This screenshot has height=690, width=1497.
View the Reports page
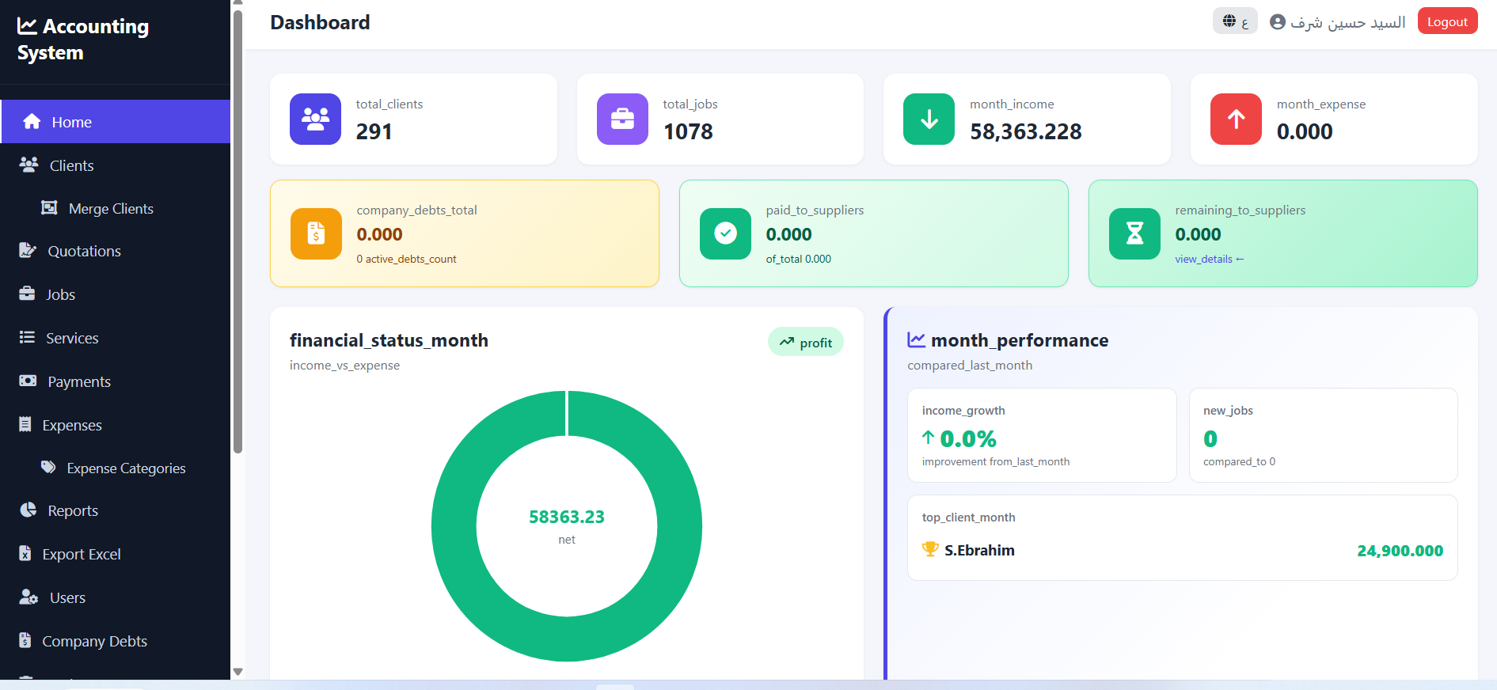(x=116, y=510)
